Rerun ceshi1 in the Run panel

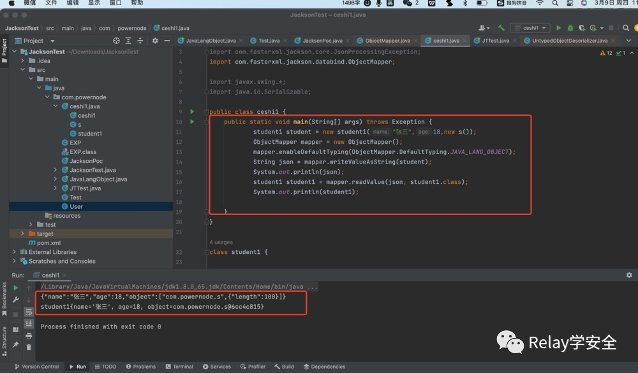click(15, 288)
